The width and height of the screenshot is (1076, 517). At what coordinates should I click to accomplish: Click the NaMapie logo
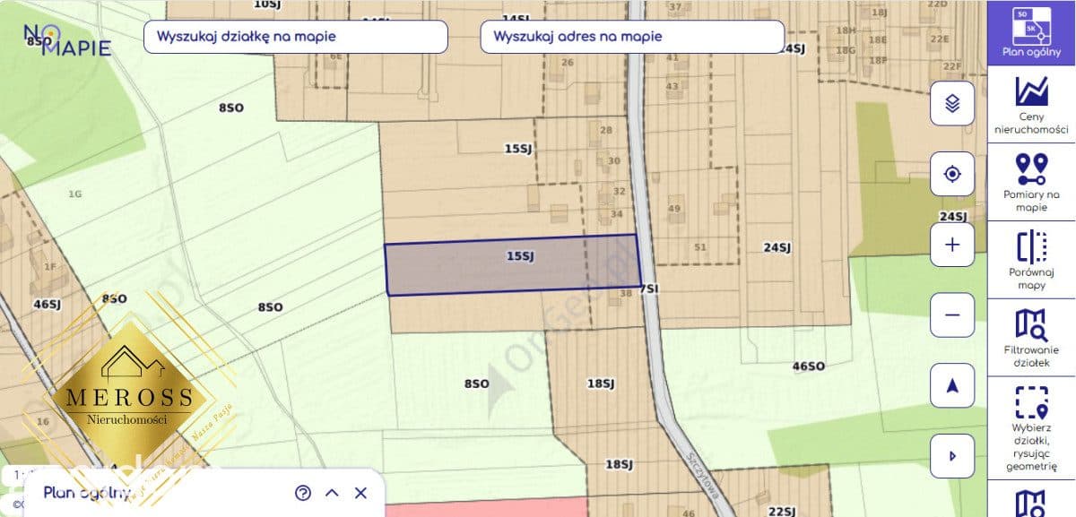pyautogui.click(x=67, y=39)
